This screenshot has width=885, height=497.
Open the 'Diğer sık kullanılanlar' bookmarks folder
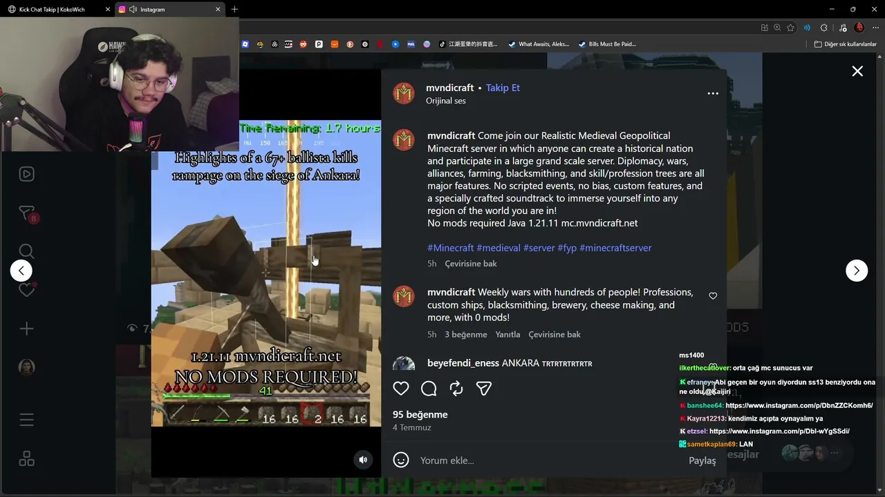845,44
